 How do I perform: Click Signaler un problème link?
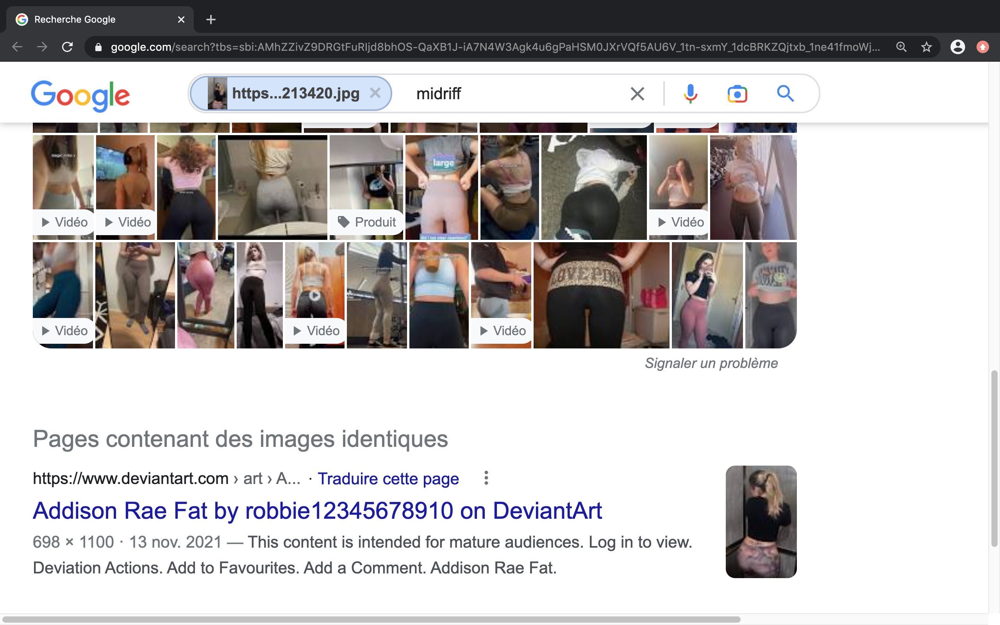[x=711, y=363]
